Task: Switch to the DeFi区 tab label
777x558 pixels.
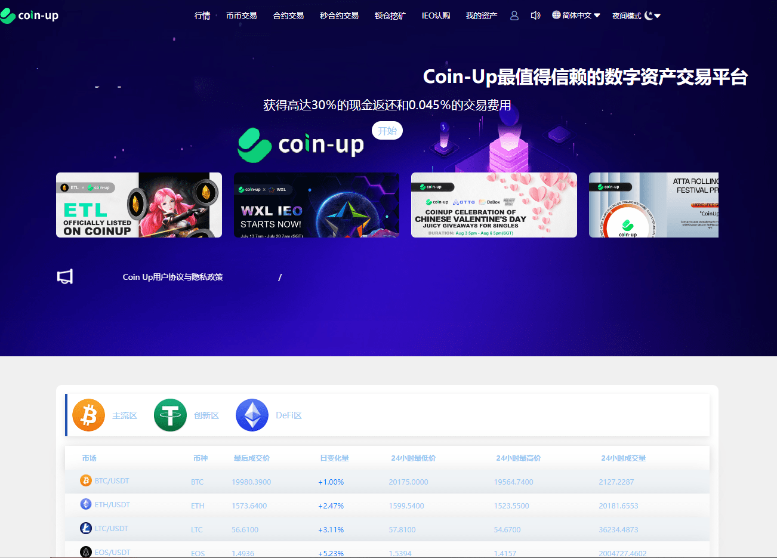Action: coord(289,415)
